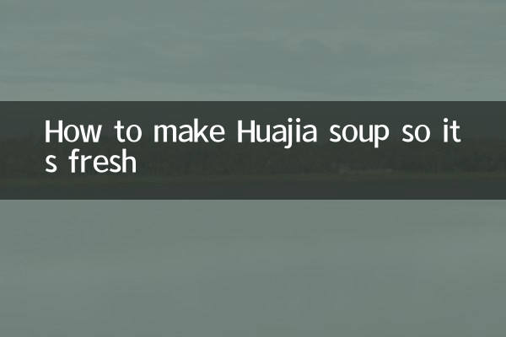Open the article via the title's second line
The image size is (506, 337).
pyautogui.click(x=91, y=161)
